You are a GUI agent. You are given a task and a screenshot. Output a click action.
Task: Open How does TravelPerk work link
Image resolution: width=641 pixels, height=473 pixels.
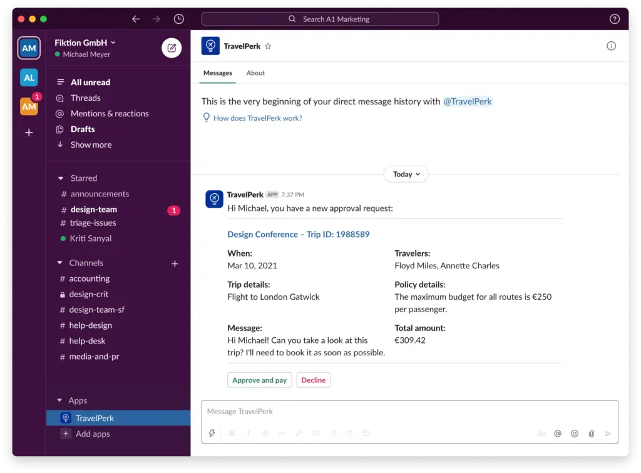click(257, 118)
